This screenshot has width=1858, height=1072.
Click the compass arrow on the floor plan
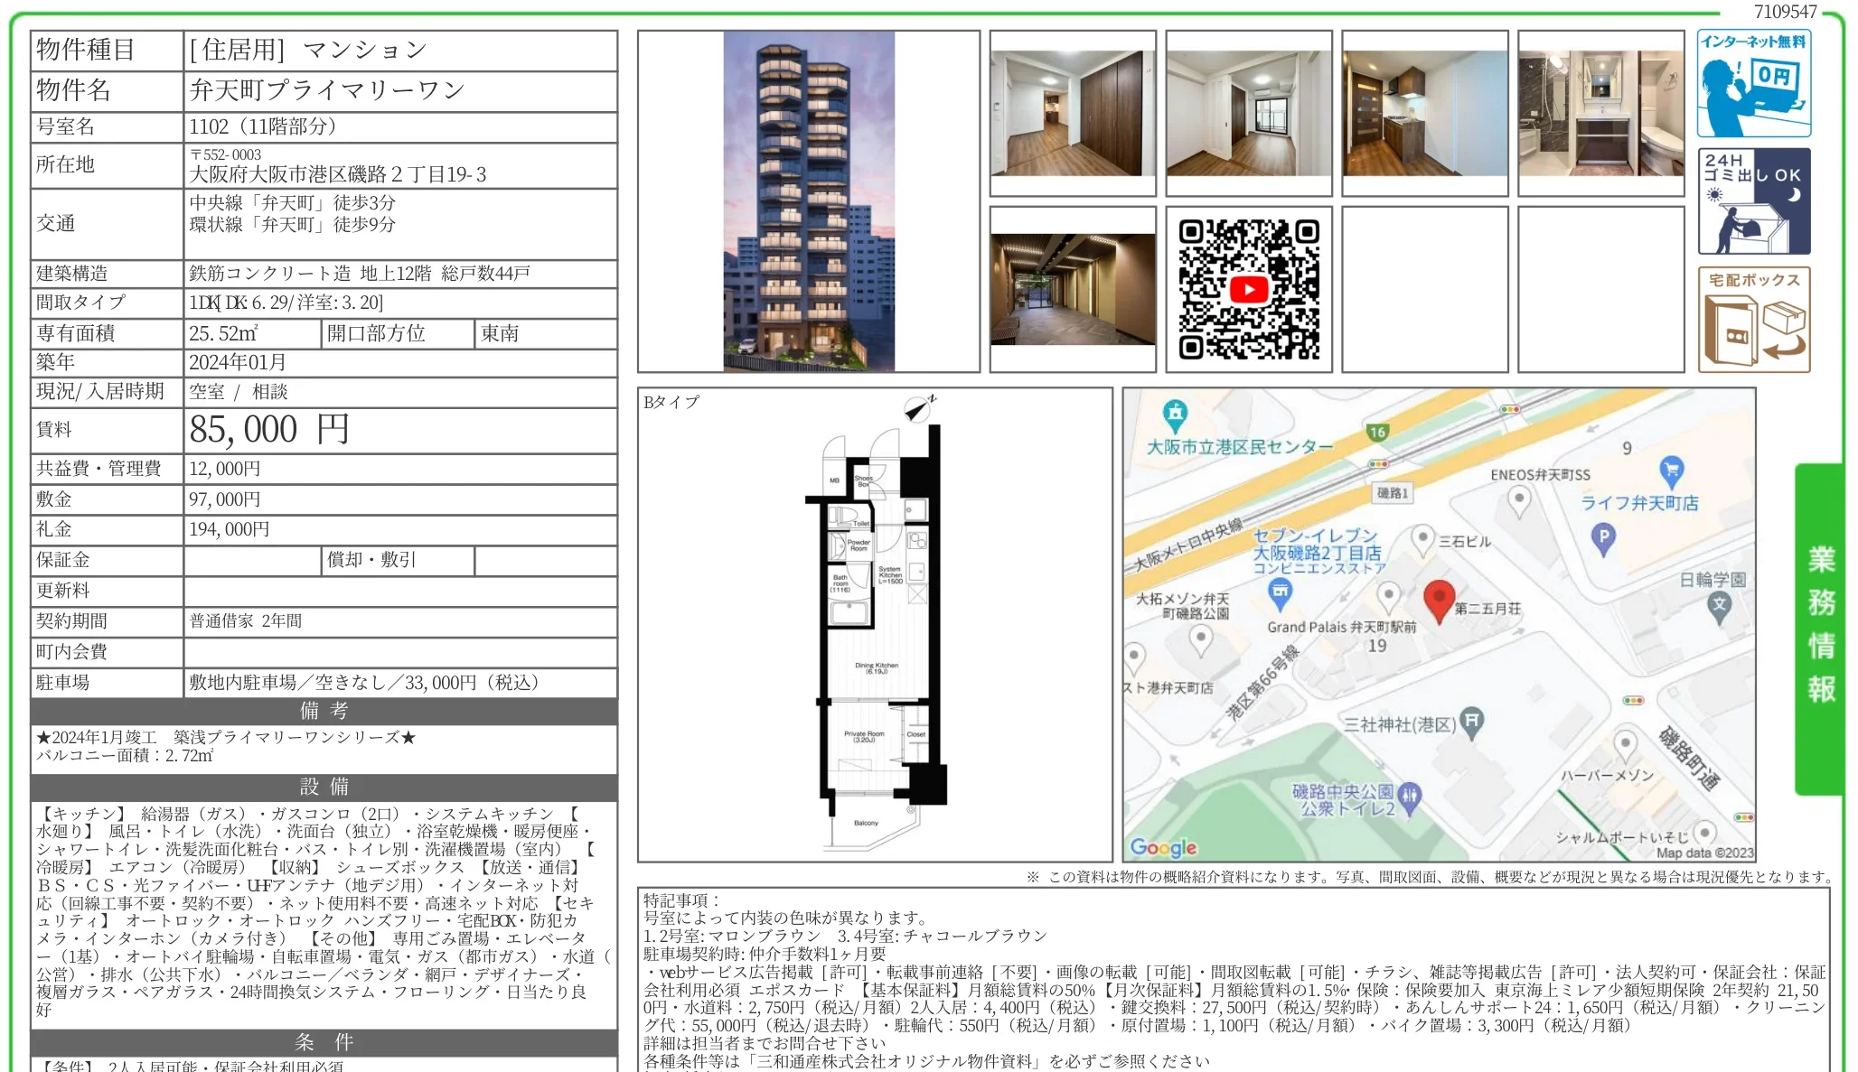pos(917,408)
